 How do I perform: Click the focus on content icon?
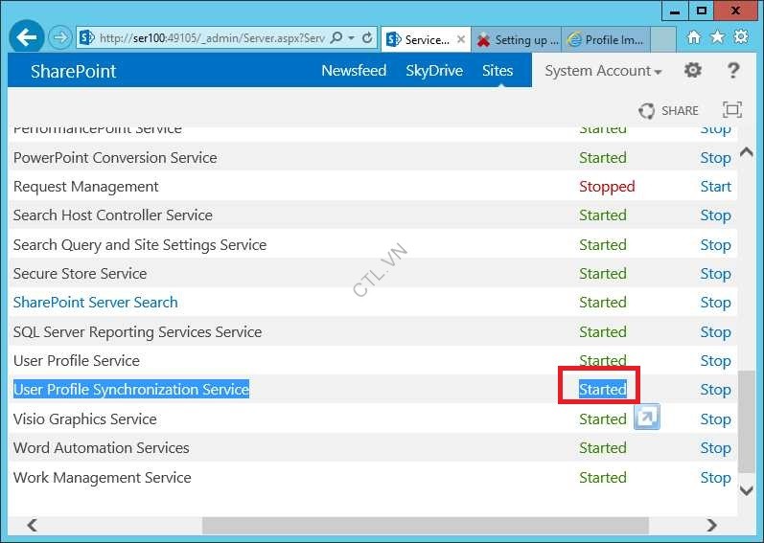coord(731,110)
